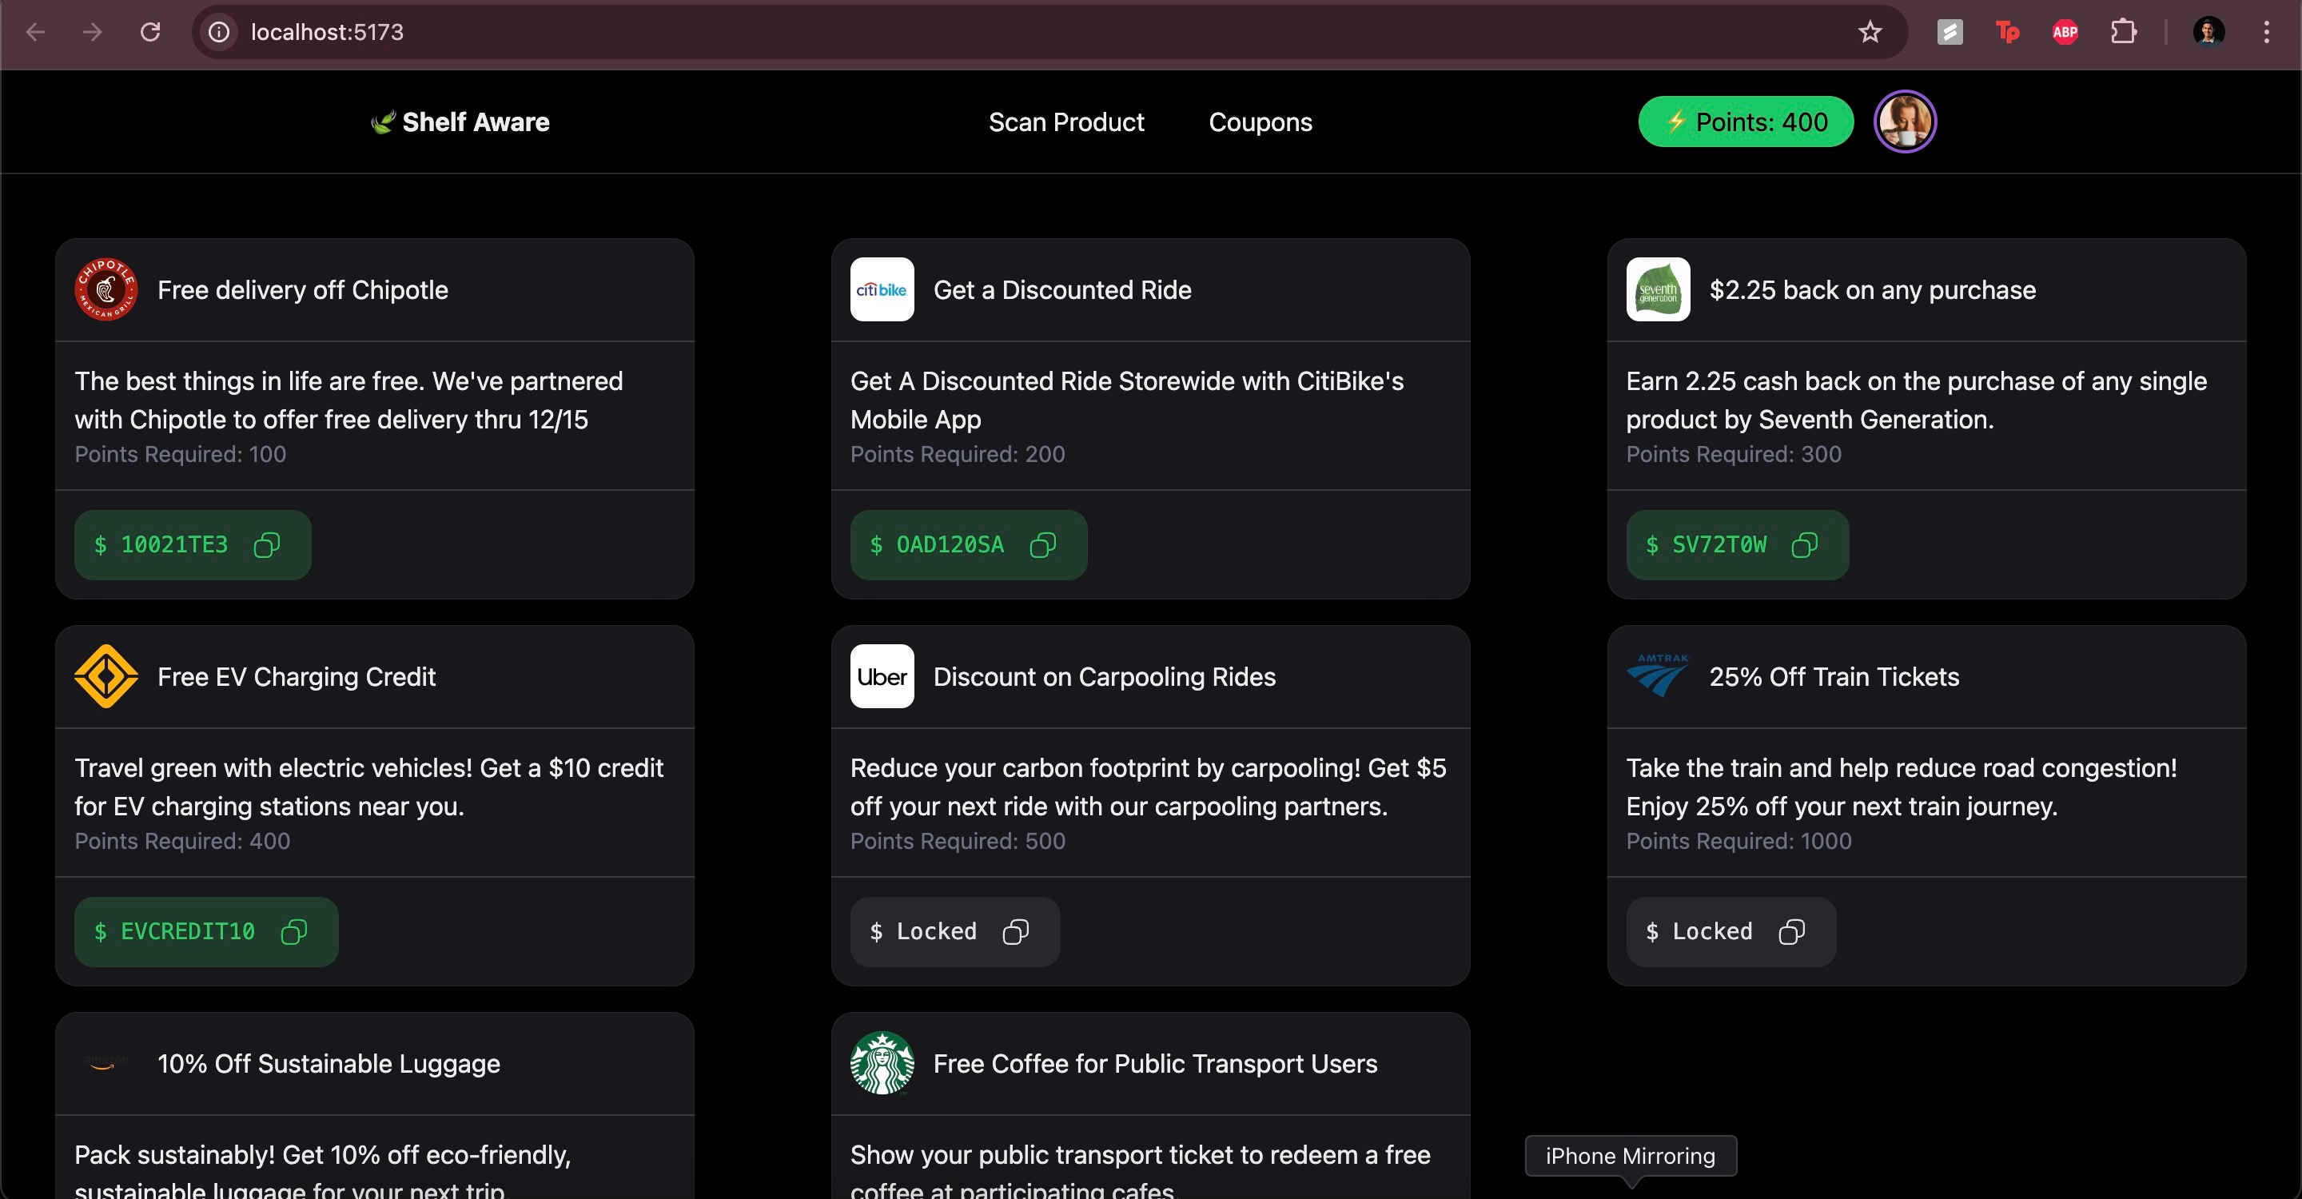This screenshot has width=2302, height=1199.
Task: Reload the page
Action: (x=150, y=32)
